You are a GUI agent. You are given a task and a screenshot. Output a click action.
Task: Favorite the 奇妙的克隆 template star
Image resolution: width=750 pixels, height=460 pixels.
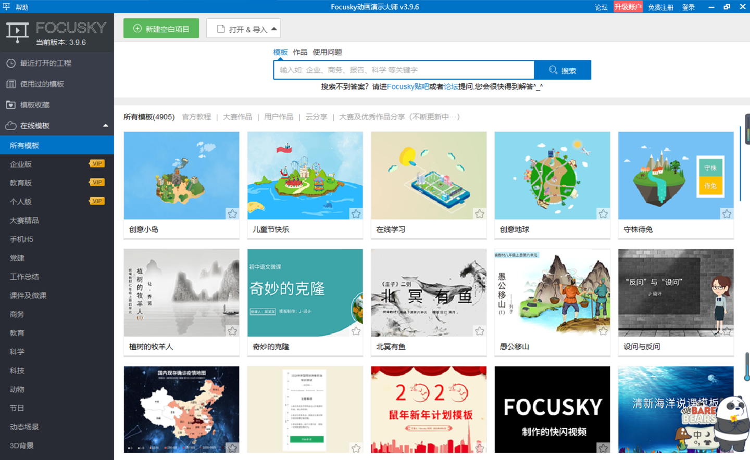[x=356, y=331]
